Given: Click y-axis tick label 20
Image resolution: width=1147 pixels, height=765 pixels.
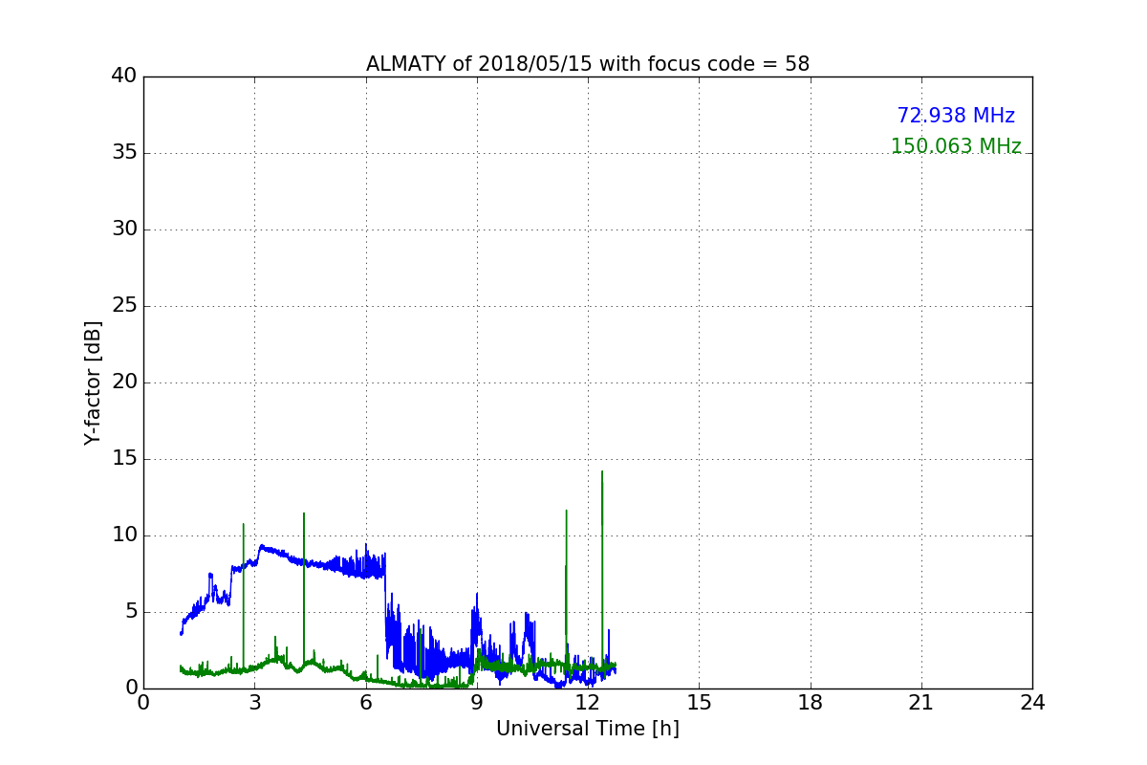Looking at the screenshot, I should pos(124,382).
